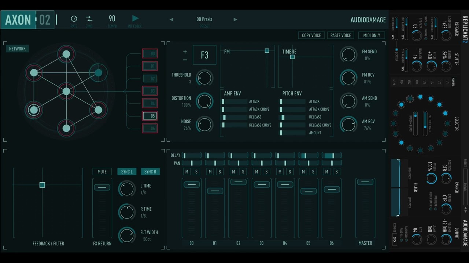Viewport: 469px width, 263px height.
Task: Click the L TIME knob
Action: point(127,189)
